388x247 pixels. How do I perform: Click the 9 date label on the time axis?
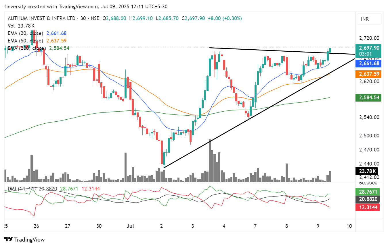coord(318,226)
